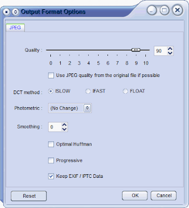Minimize the Output Format Options window
Image resolution: width=189 pixels, height=208 pixels.
click(152, 10)
